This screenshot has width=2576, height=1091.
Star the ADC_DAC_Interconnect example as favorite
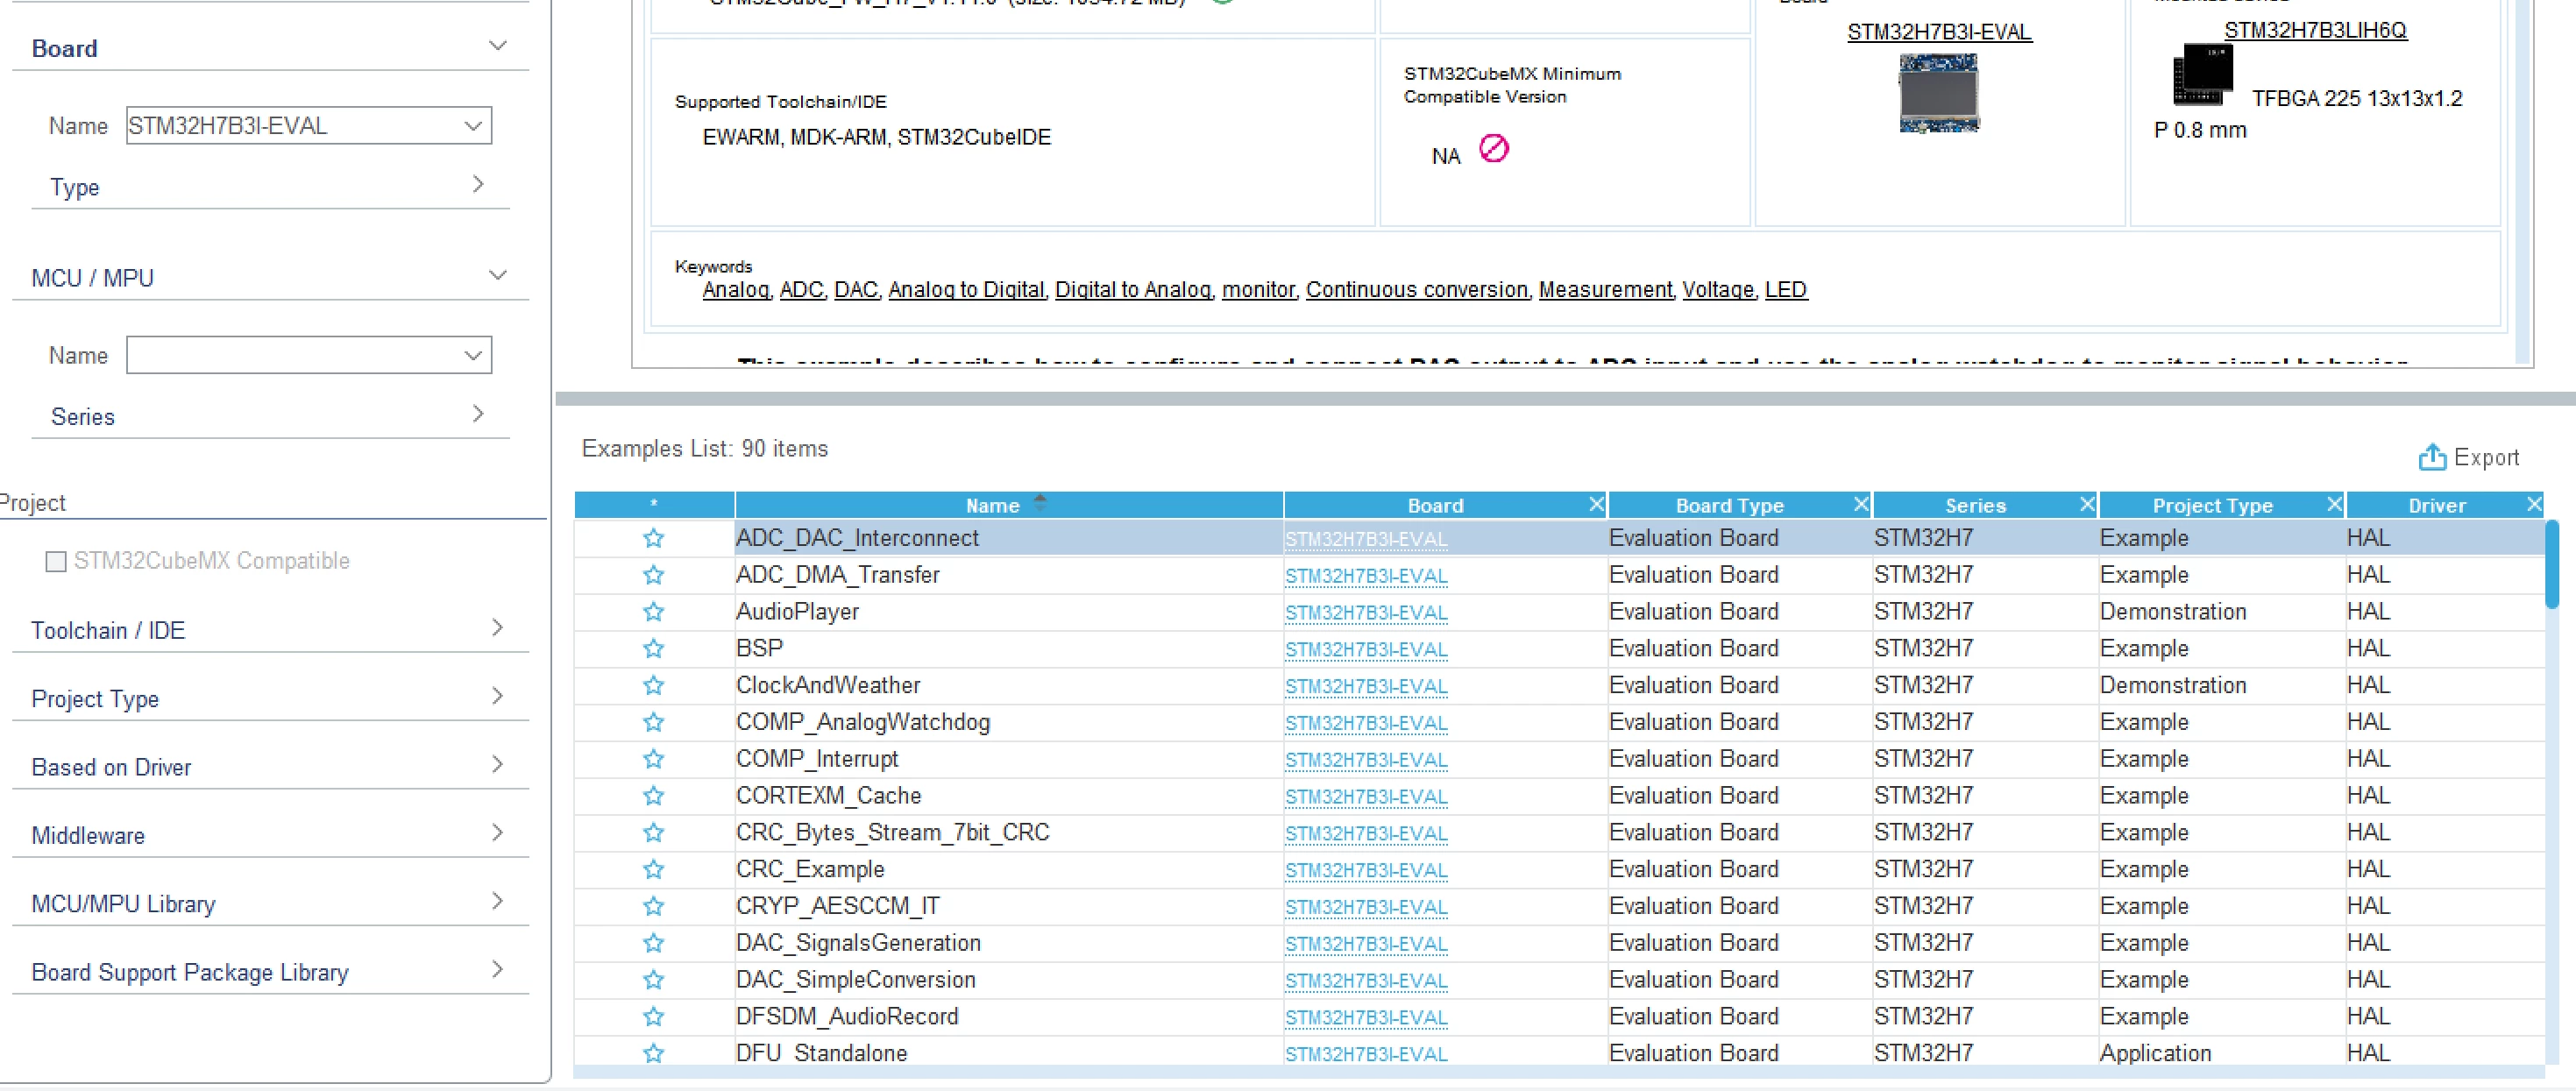654,538
